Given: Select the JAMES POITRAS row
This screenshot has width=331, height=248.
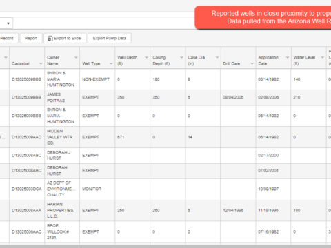Looking at the screenshot, I should pyautogui.click(x=165, y=98).
